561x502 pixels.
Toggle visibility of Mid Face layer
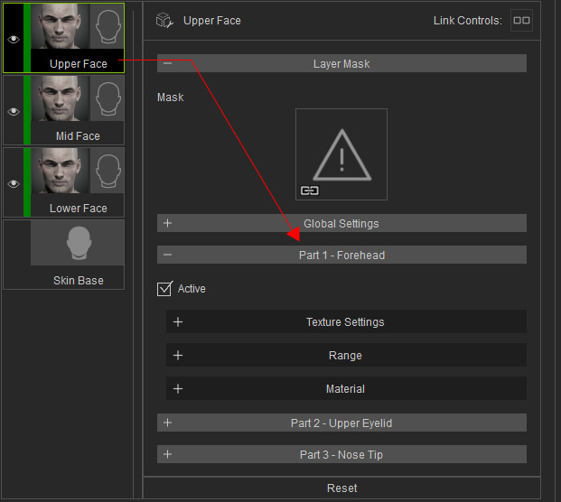click(x=14, y=111)
